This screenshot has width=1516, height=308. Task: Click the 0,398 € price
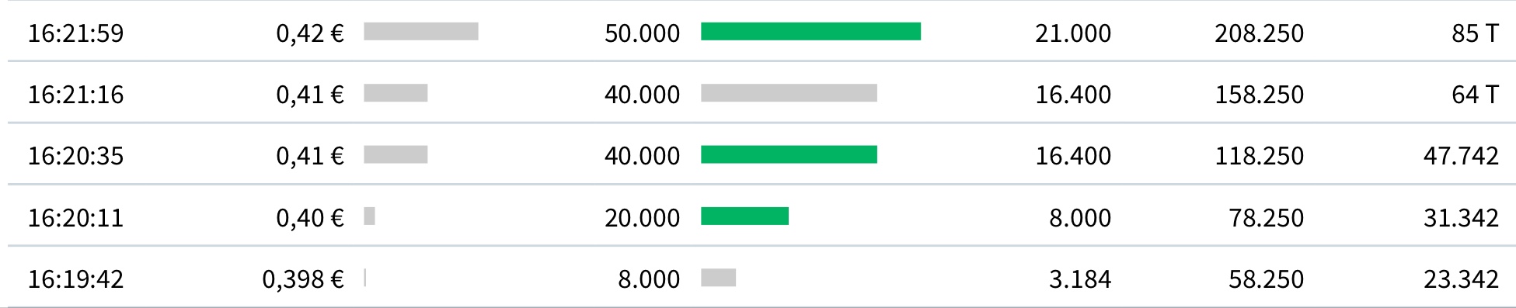tap(303, 279)
